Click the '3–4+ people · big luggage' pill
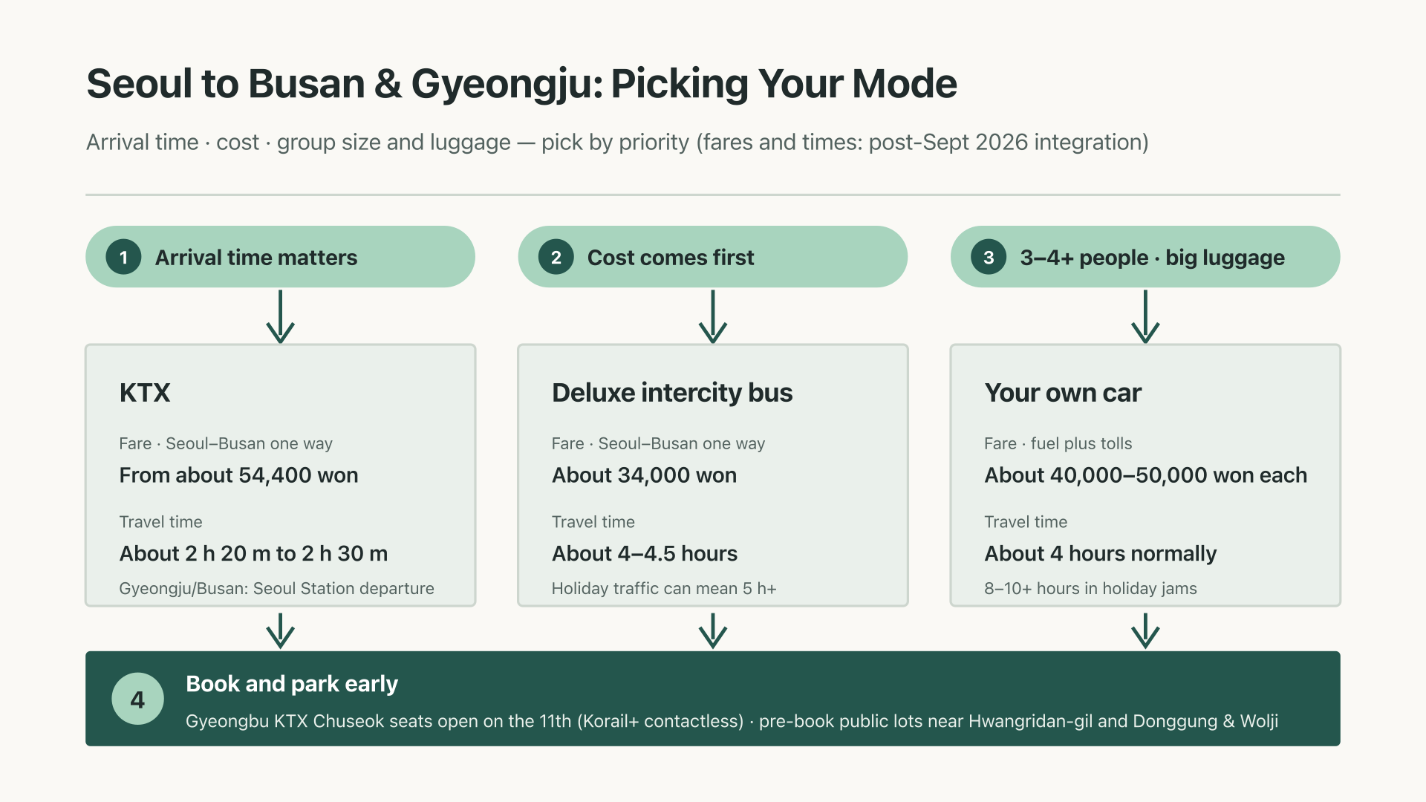 tap(1145, 257)
